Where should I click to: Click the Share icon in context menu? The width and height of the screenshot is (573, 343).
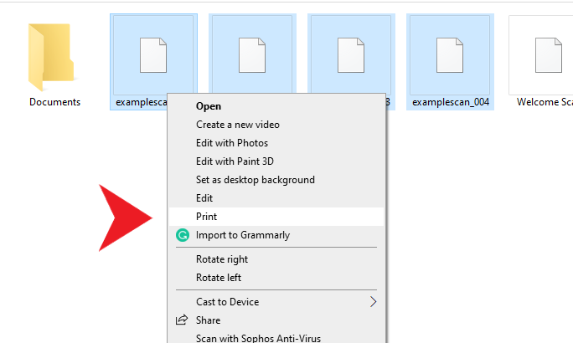[x=182, y=320]
